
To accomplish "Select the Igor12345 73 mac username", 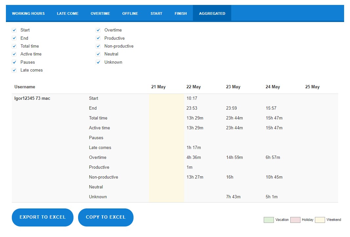I will coord(32,98).
